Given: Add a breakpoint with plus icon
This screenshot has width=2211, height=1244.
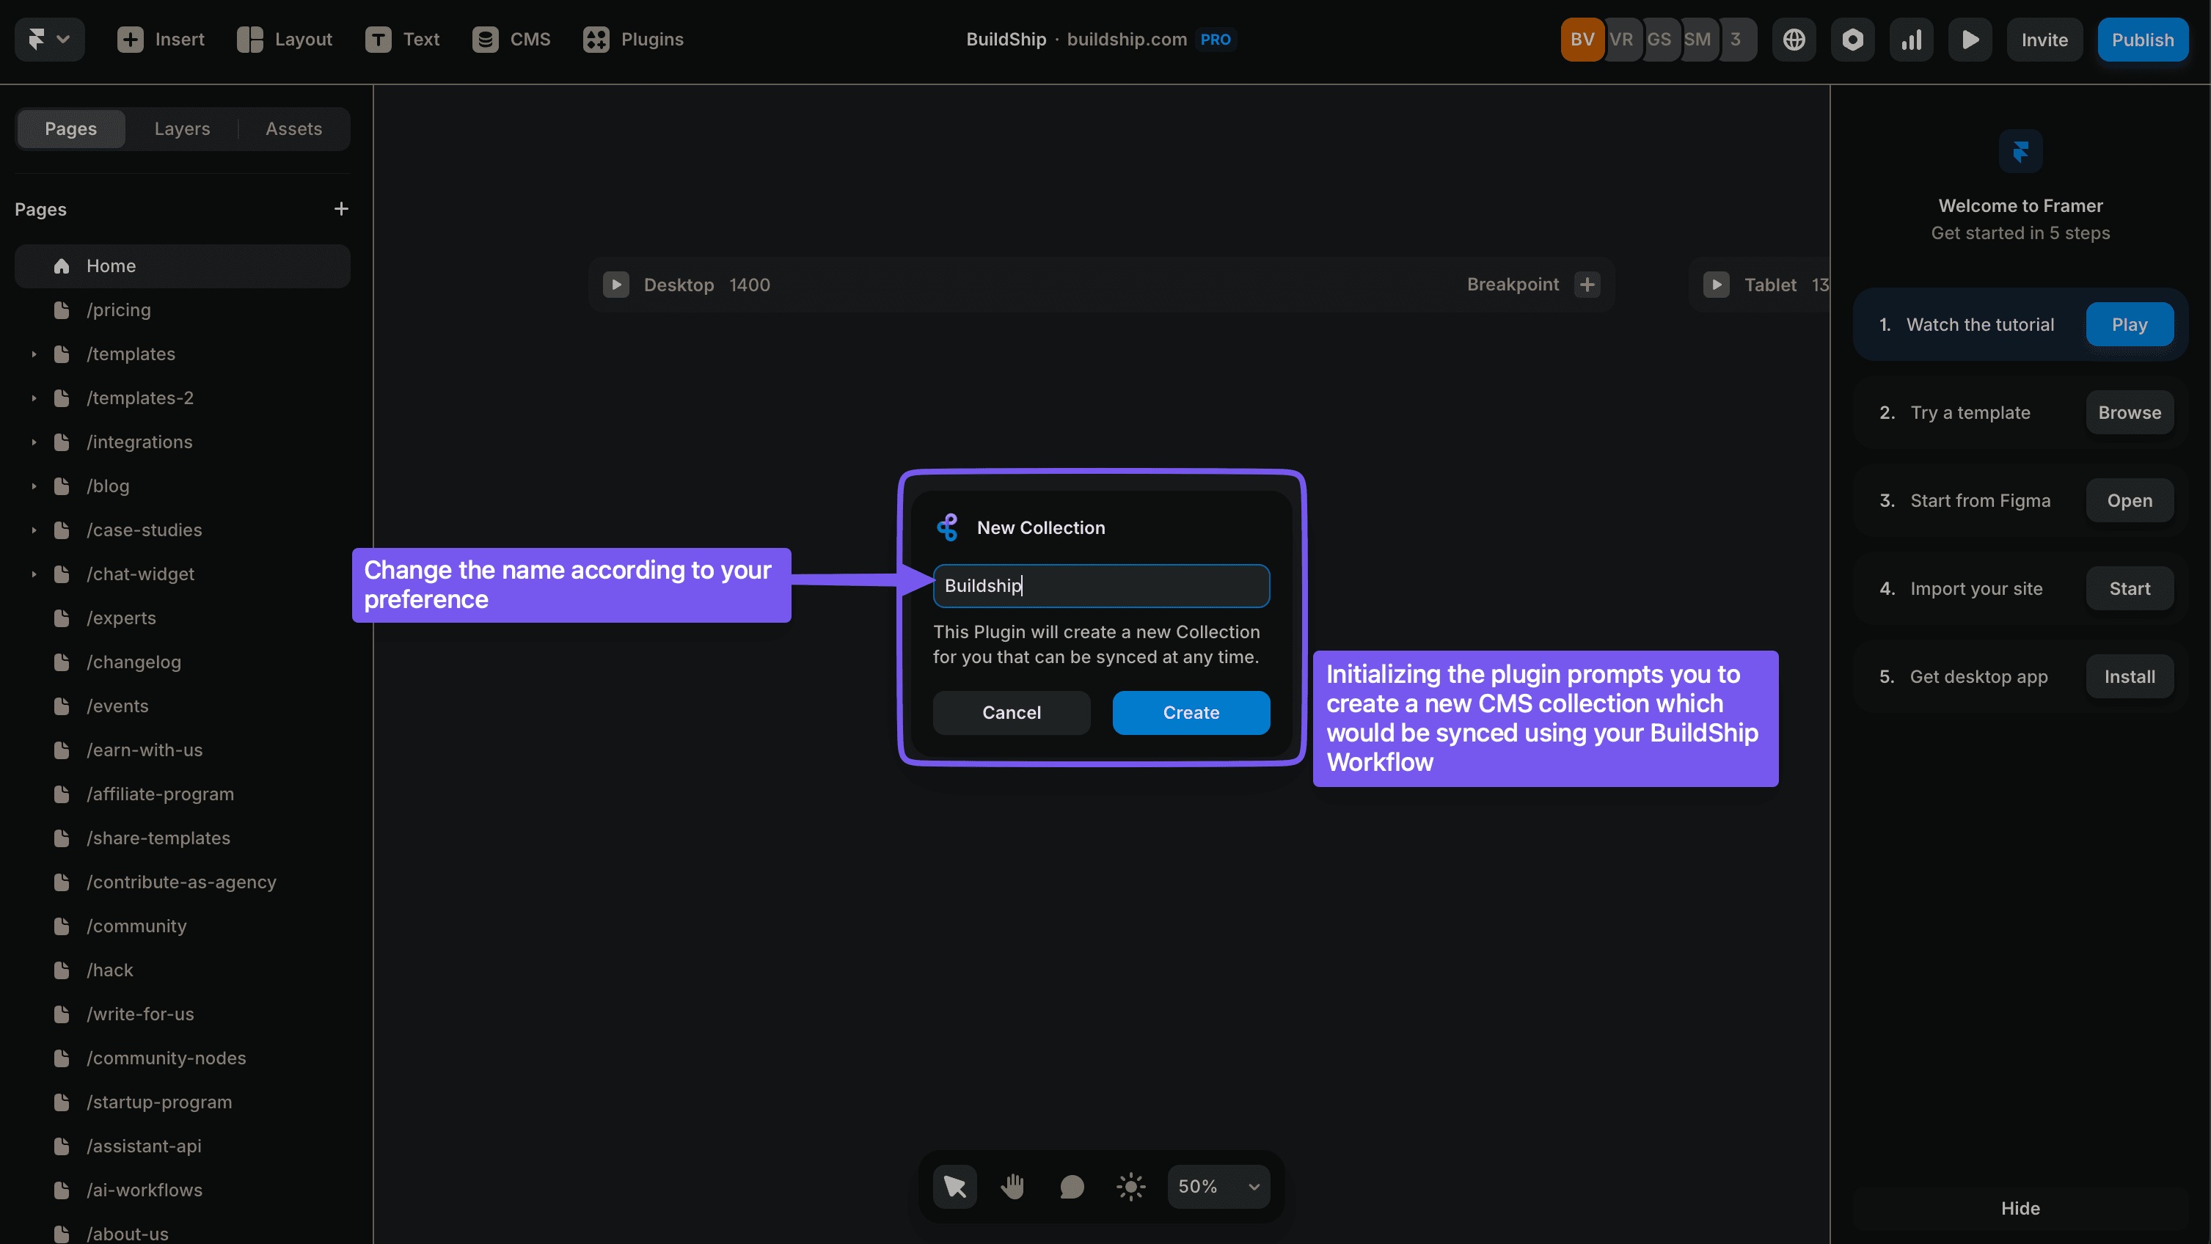Looking at the screenshot, I should [1587, 285].
